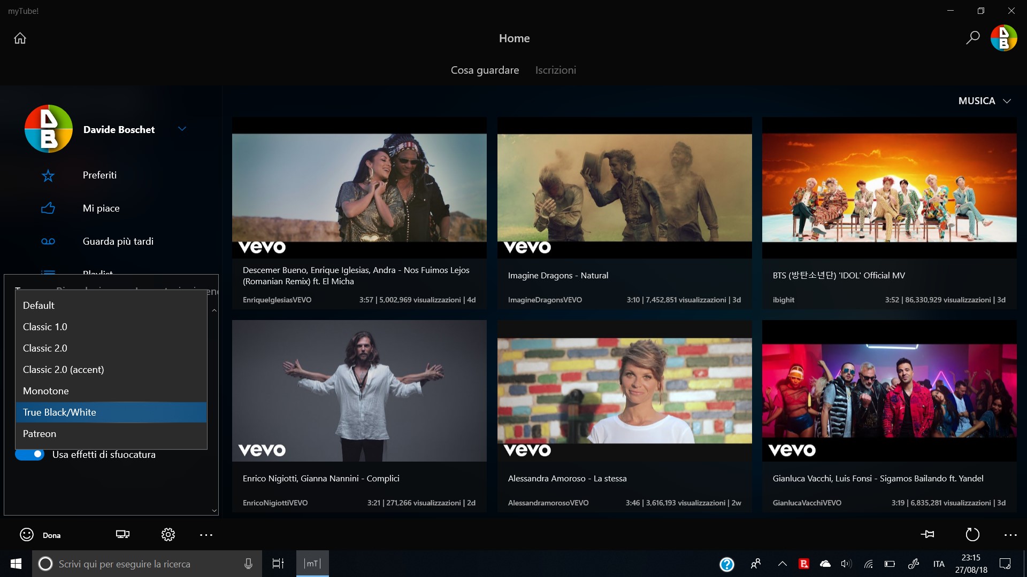Open the MUSICA category dropdown

pyautogui.click(x=984, y=101)
